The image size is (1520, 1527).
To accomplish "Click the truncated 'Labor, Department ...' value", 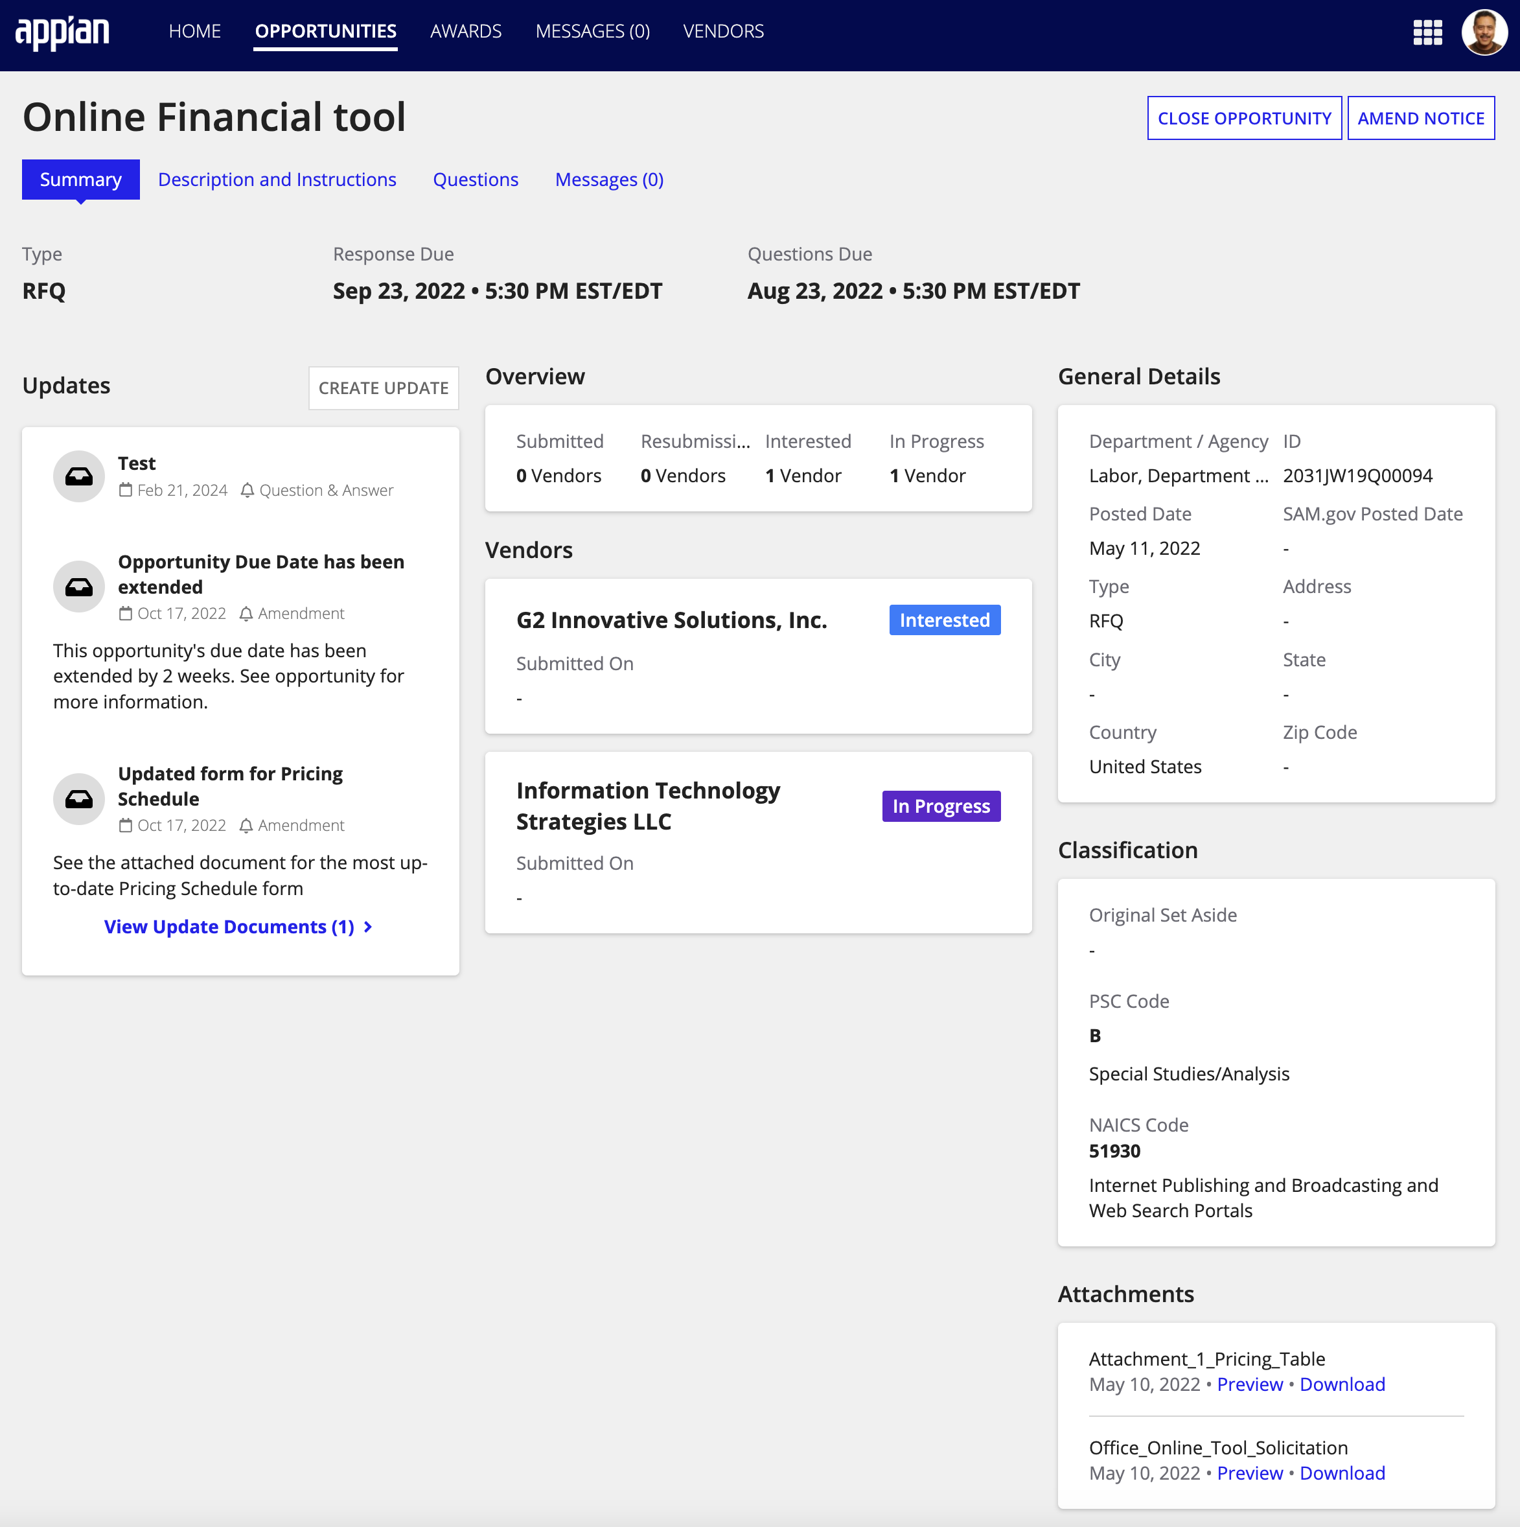I will (1179, 476).
